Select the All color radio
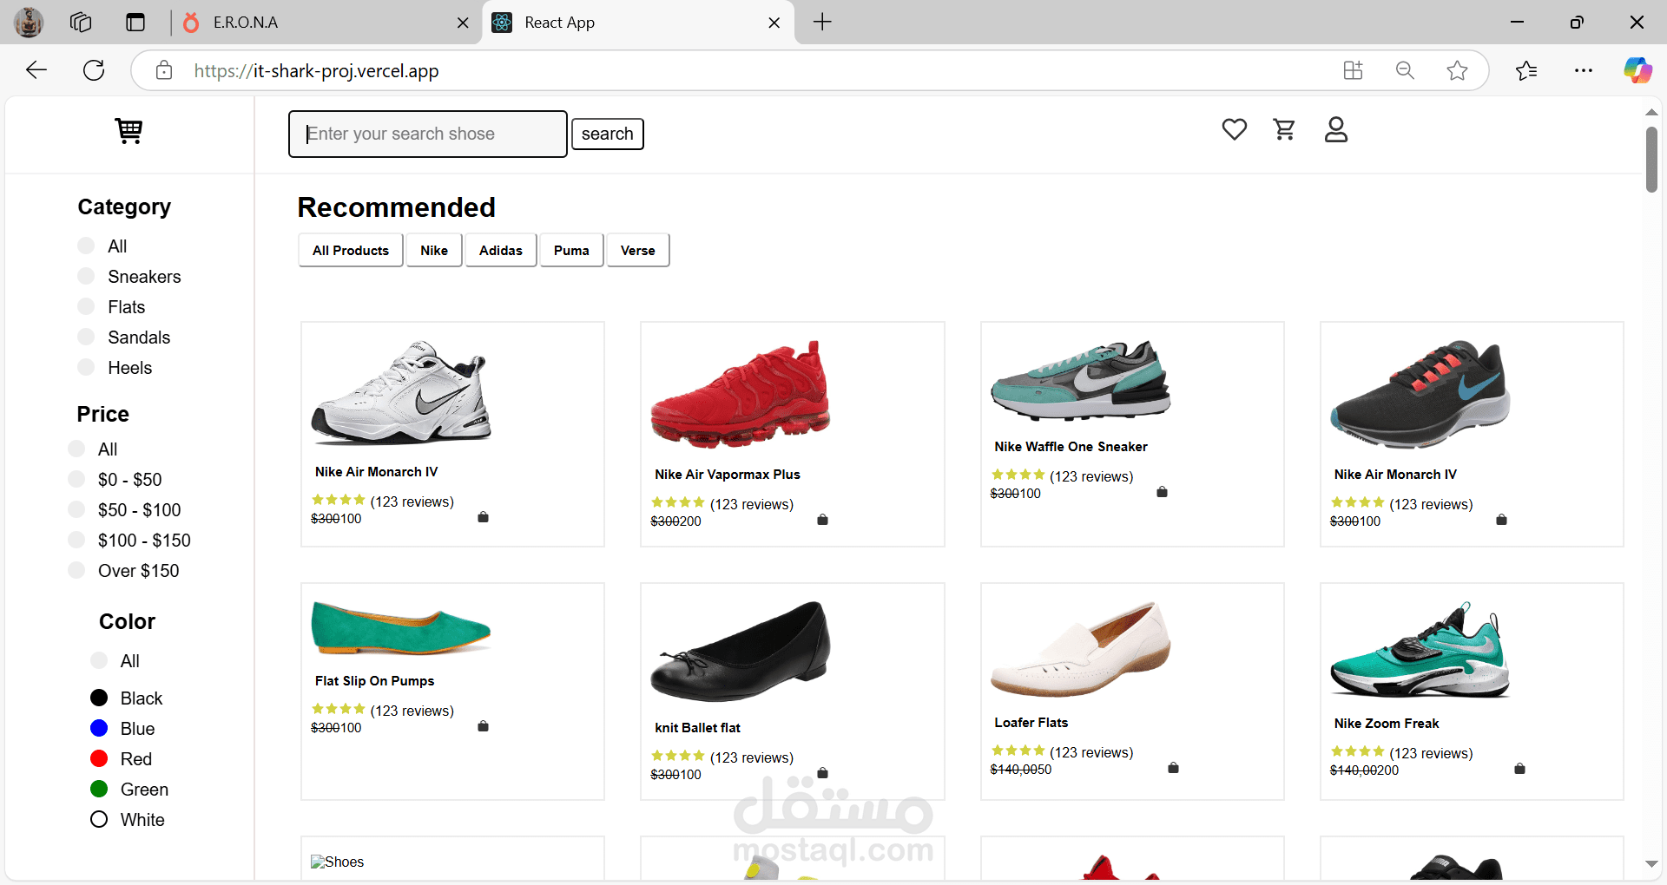1667x885 pixels. click(99, 660)
